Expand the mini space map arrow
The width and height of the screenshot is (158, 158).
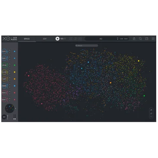[x=16, y=108]
